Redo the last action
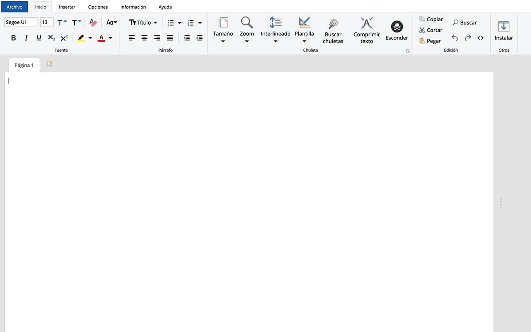Viewport: 531px width, 332px height. (468, 38)
